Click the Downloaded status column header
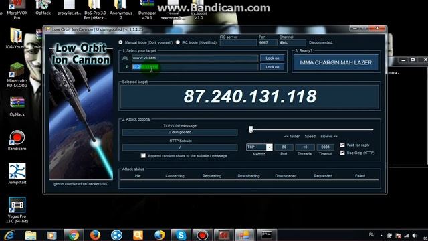428x241 pixels. coord(286,176)
